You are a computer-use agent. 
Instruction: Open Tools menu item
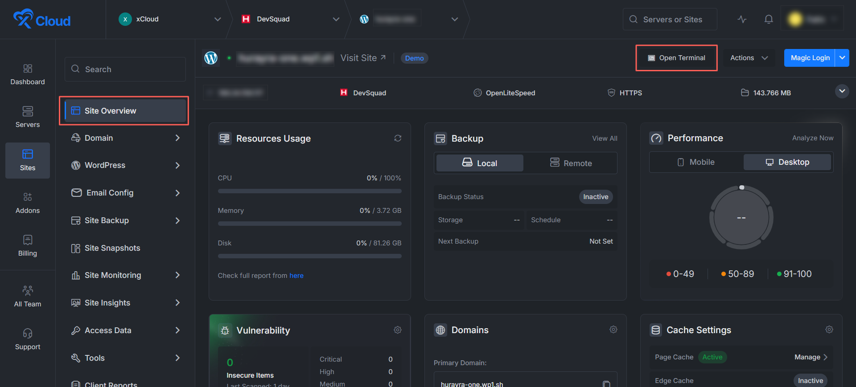(x=125, y=358)
